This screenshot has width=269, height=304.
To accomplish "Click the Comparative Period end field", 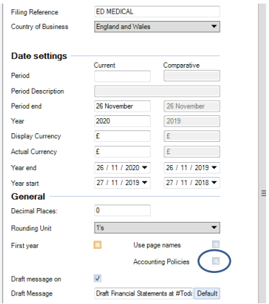I will (x=192, y=106).
